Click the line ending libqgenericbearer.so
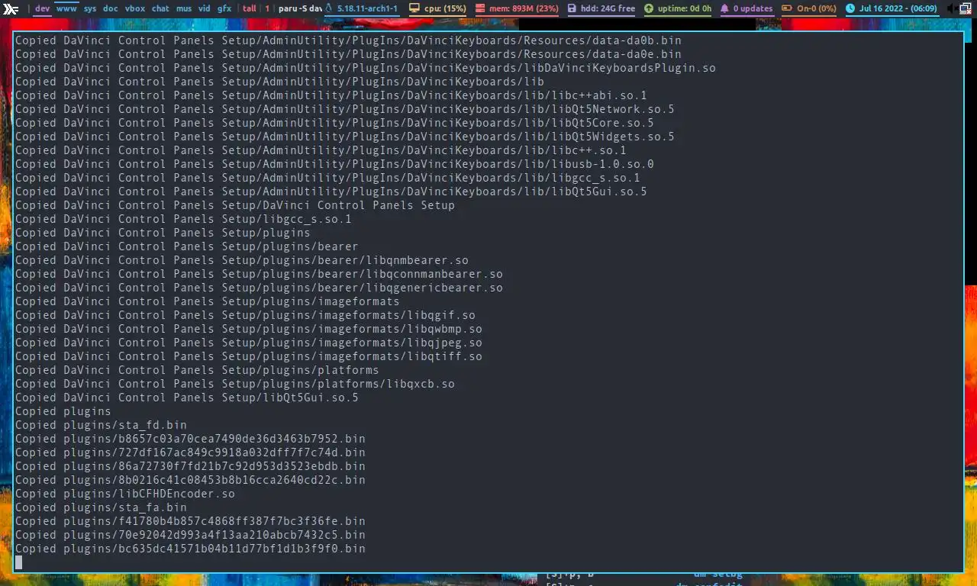977x586 pixels. click(259, 288)
